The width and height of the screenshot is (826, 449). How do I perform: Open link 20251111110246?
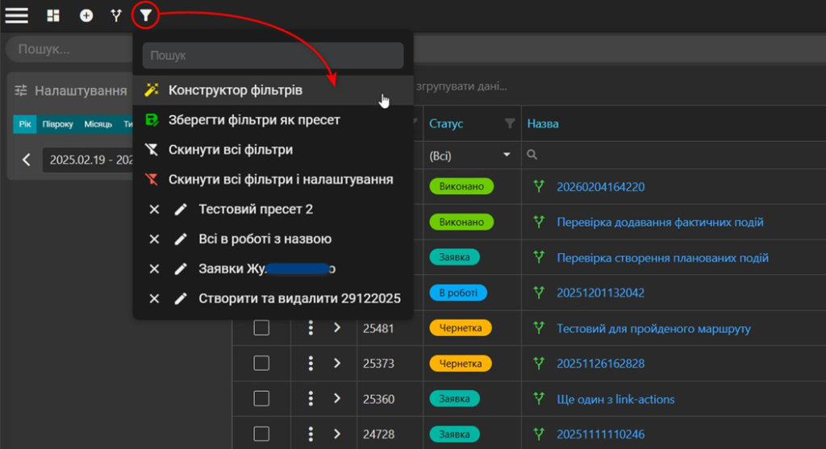coord(600,434)
